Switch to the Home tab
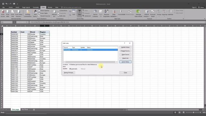 tap(11, 7)
